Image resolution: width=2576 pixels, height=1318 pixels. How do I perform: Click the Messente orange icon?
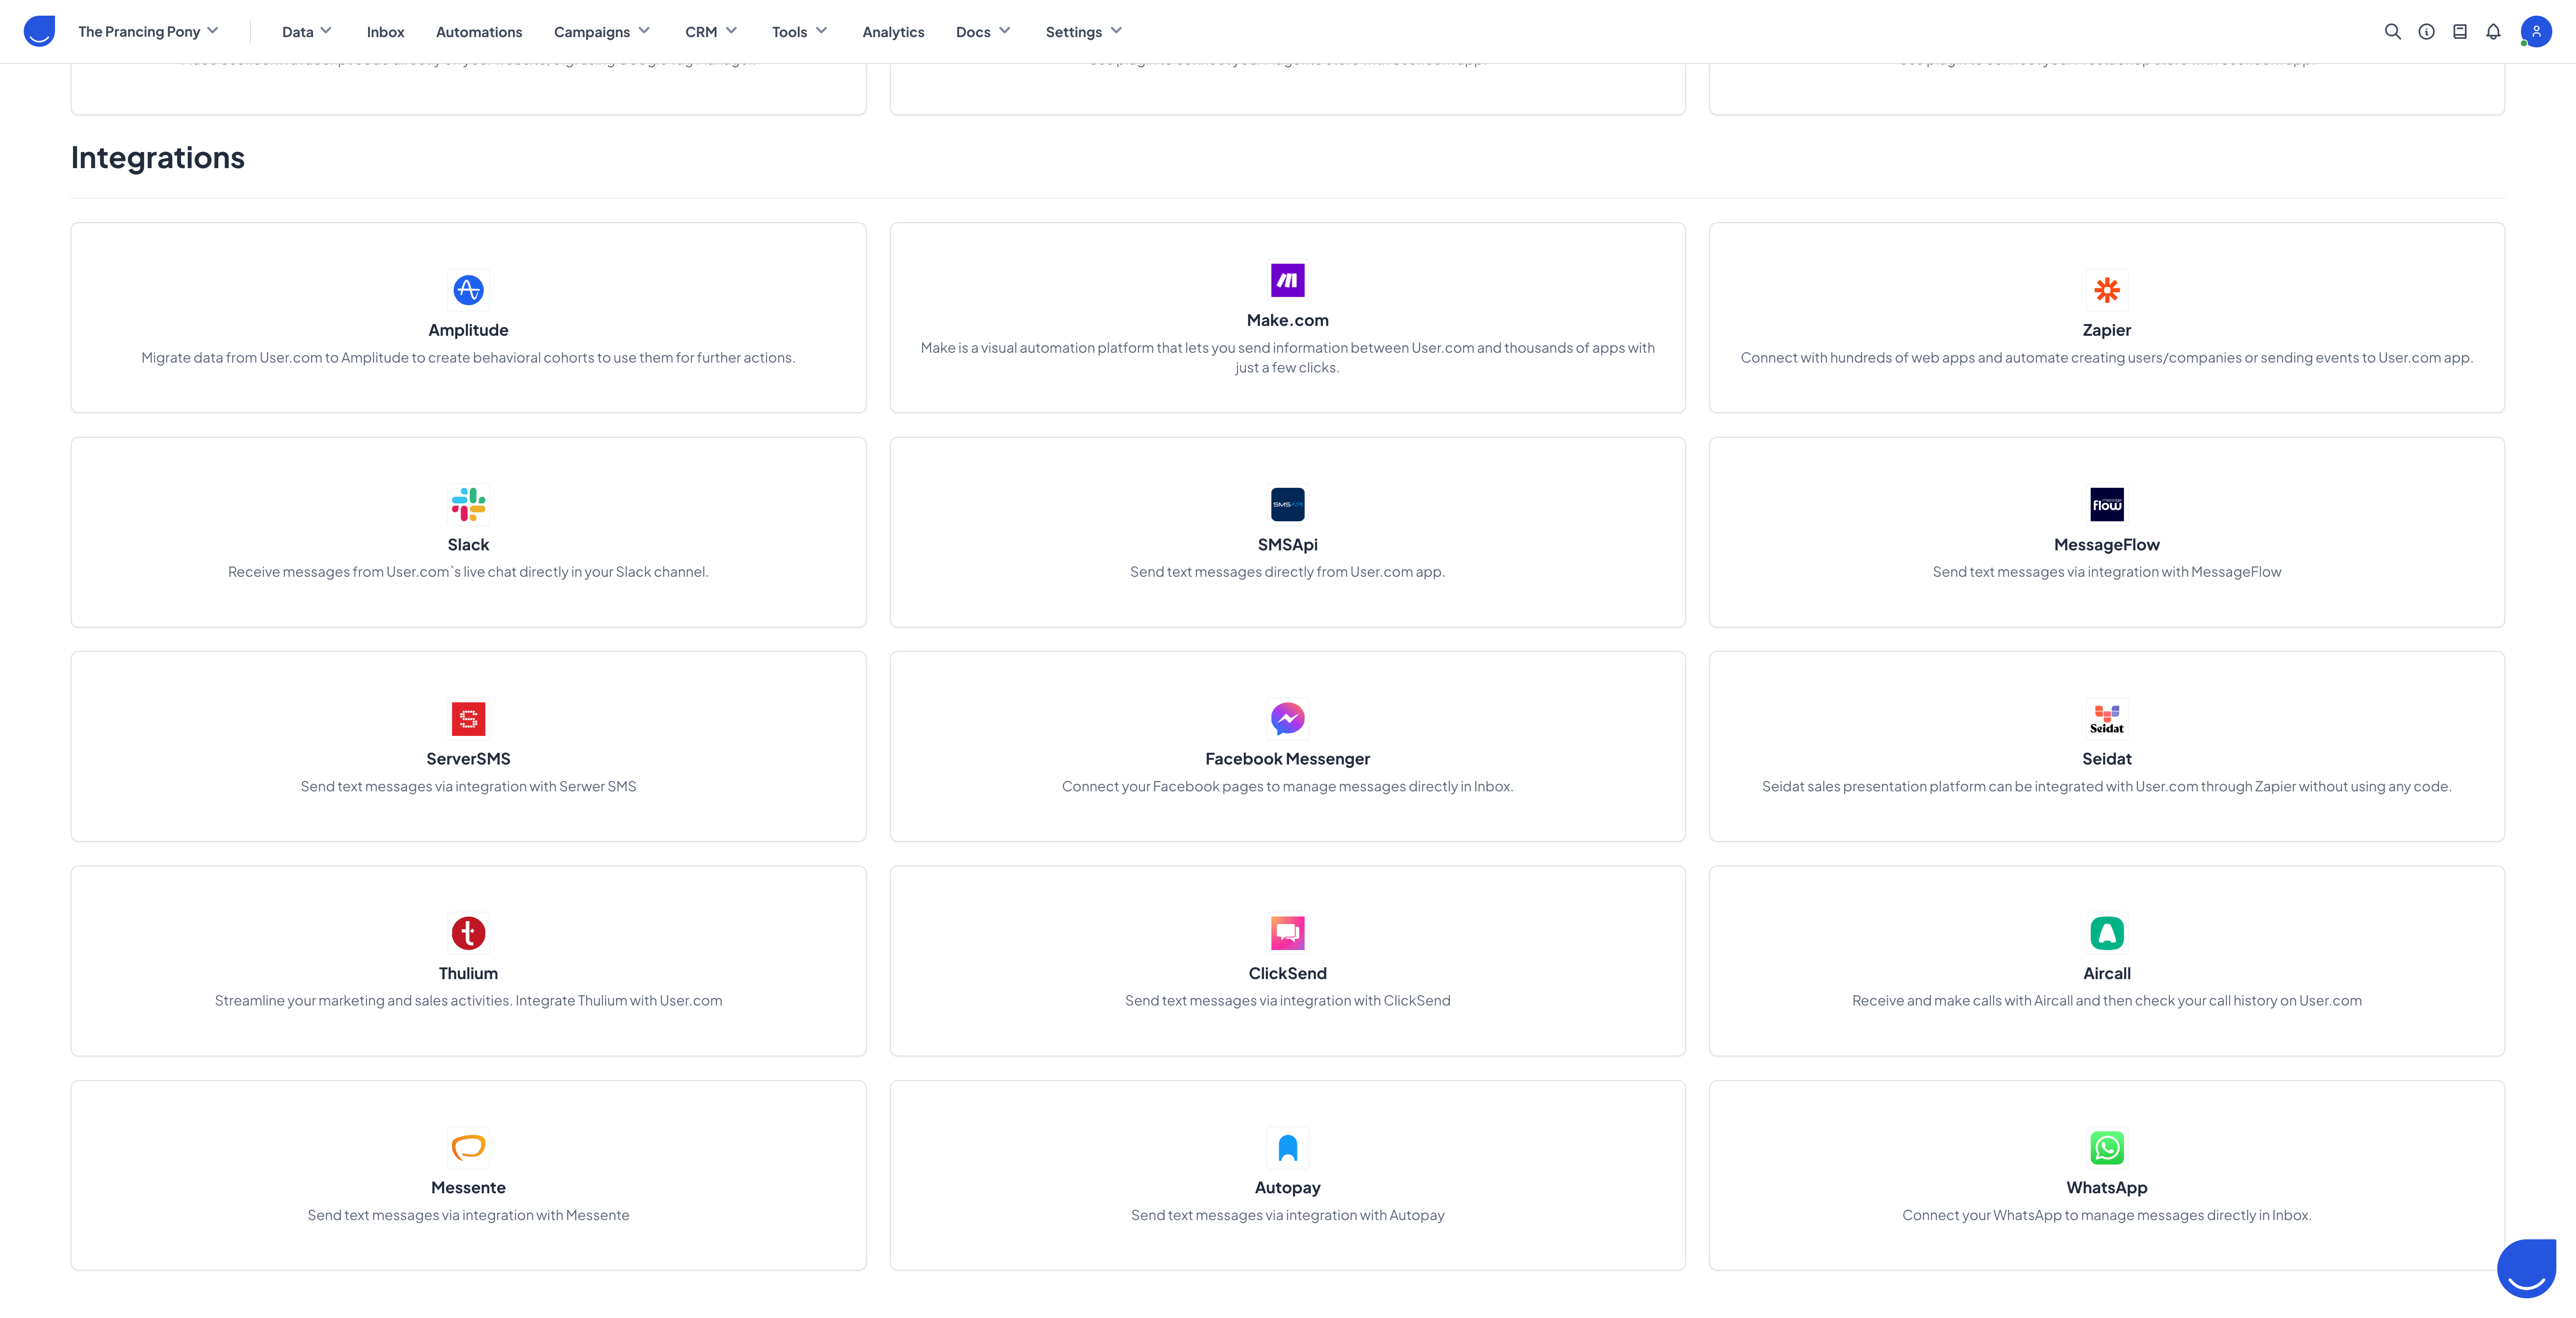point(468,1147)
